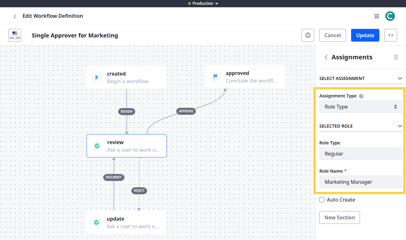Select the APPROVE transition label
Viewport: 406px width, 240px height.
click(186, 111)
